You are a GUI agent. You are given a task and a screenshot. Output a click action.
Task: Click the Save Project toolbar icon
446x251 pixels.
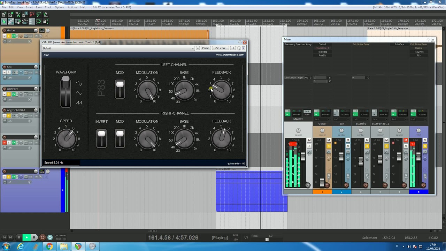tap(18, 15)
